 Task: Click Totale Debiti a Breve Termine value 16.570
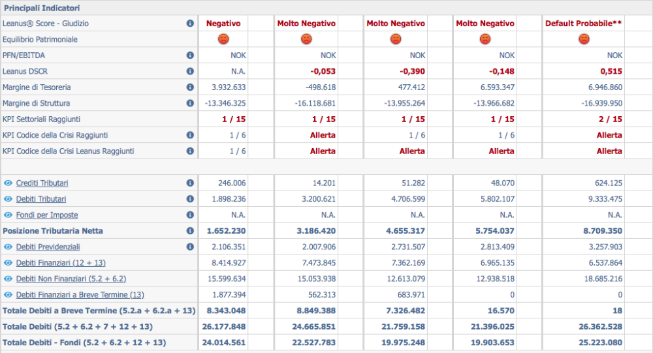[x=502, y=311]
